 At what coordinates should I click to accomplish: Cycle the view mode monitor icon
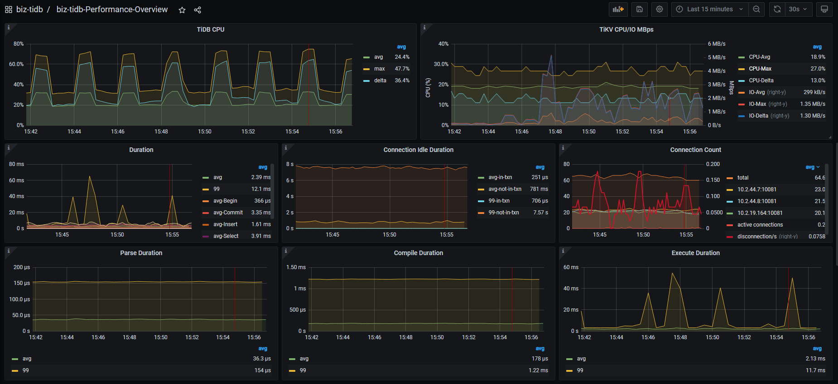pos(824,9)
